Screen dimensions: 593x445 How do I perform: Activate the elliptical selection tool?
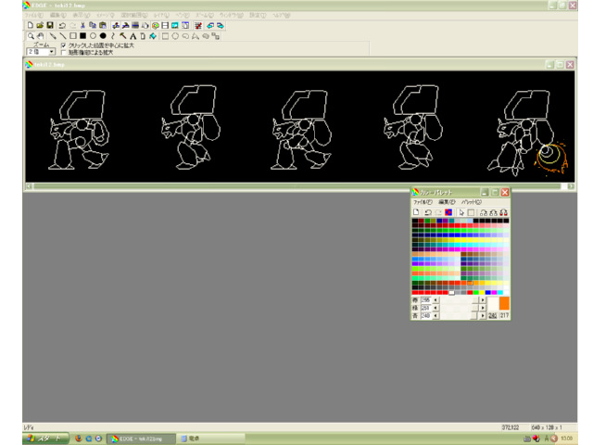[x=175, y=36]
